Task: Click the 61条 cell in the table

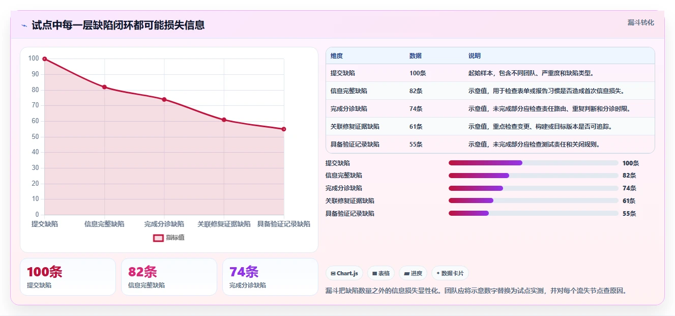Action: [x=416, y=127]
